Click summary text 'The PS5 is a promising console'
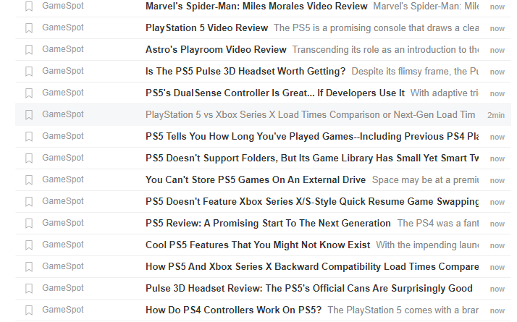The width and height of the screenshot is (517, 322). [x=377, y=28]
